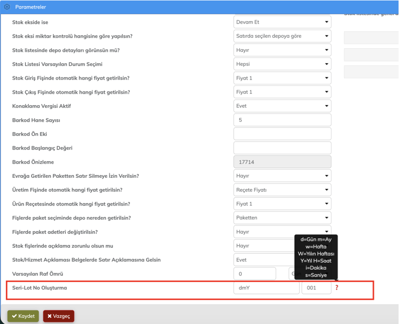Click the 'Barkod Hane Sayısı' input field
This screenshot has height=324, width=399.
[282, 120]
